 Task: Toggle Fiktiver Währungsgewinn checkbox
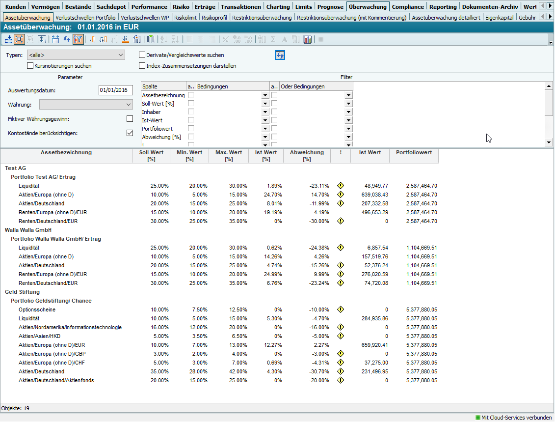pos(130,119)
